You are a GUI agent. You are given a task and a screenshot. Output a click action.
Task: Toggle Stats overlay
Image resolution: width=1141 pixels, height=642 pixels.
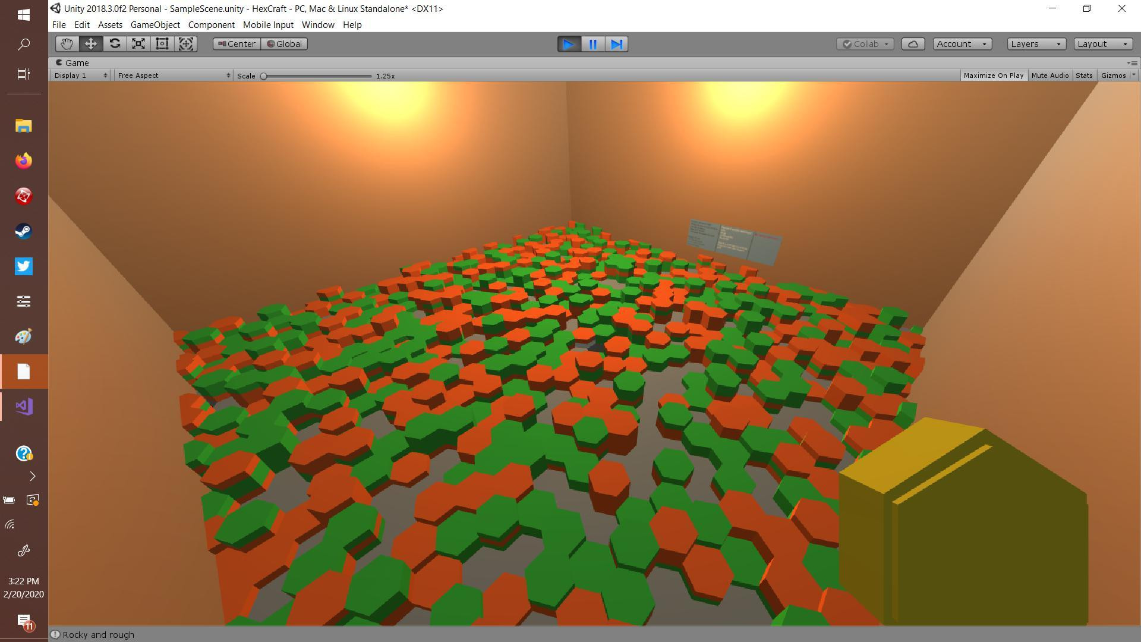[1084, 75]
